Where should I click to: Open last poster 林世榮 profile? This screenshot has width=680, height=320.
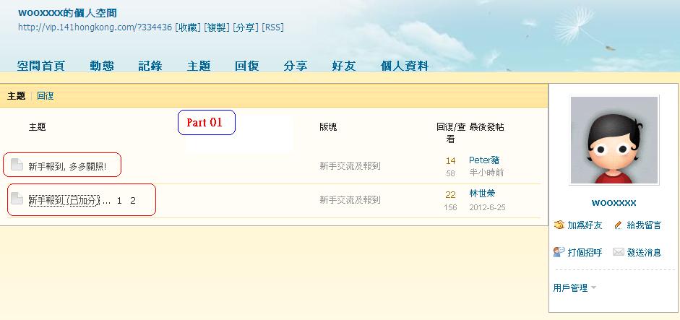pos(482,194)
